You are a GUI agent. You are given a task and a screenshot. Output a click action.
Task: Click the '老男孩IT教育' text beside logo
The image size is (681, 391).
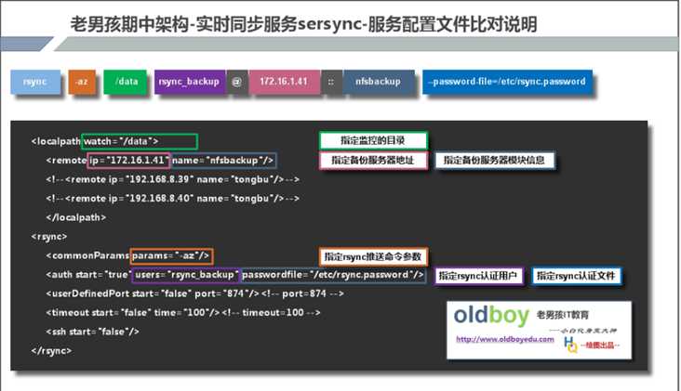563,315
